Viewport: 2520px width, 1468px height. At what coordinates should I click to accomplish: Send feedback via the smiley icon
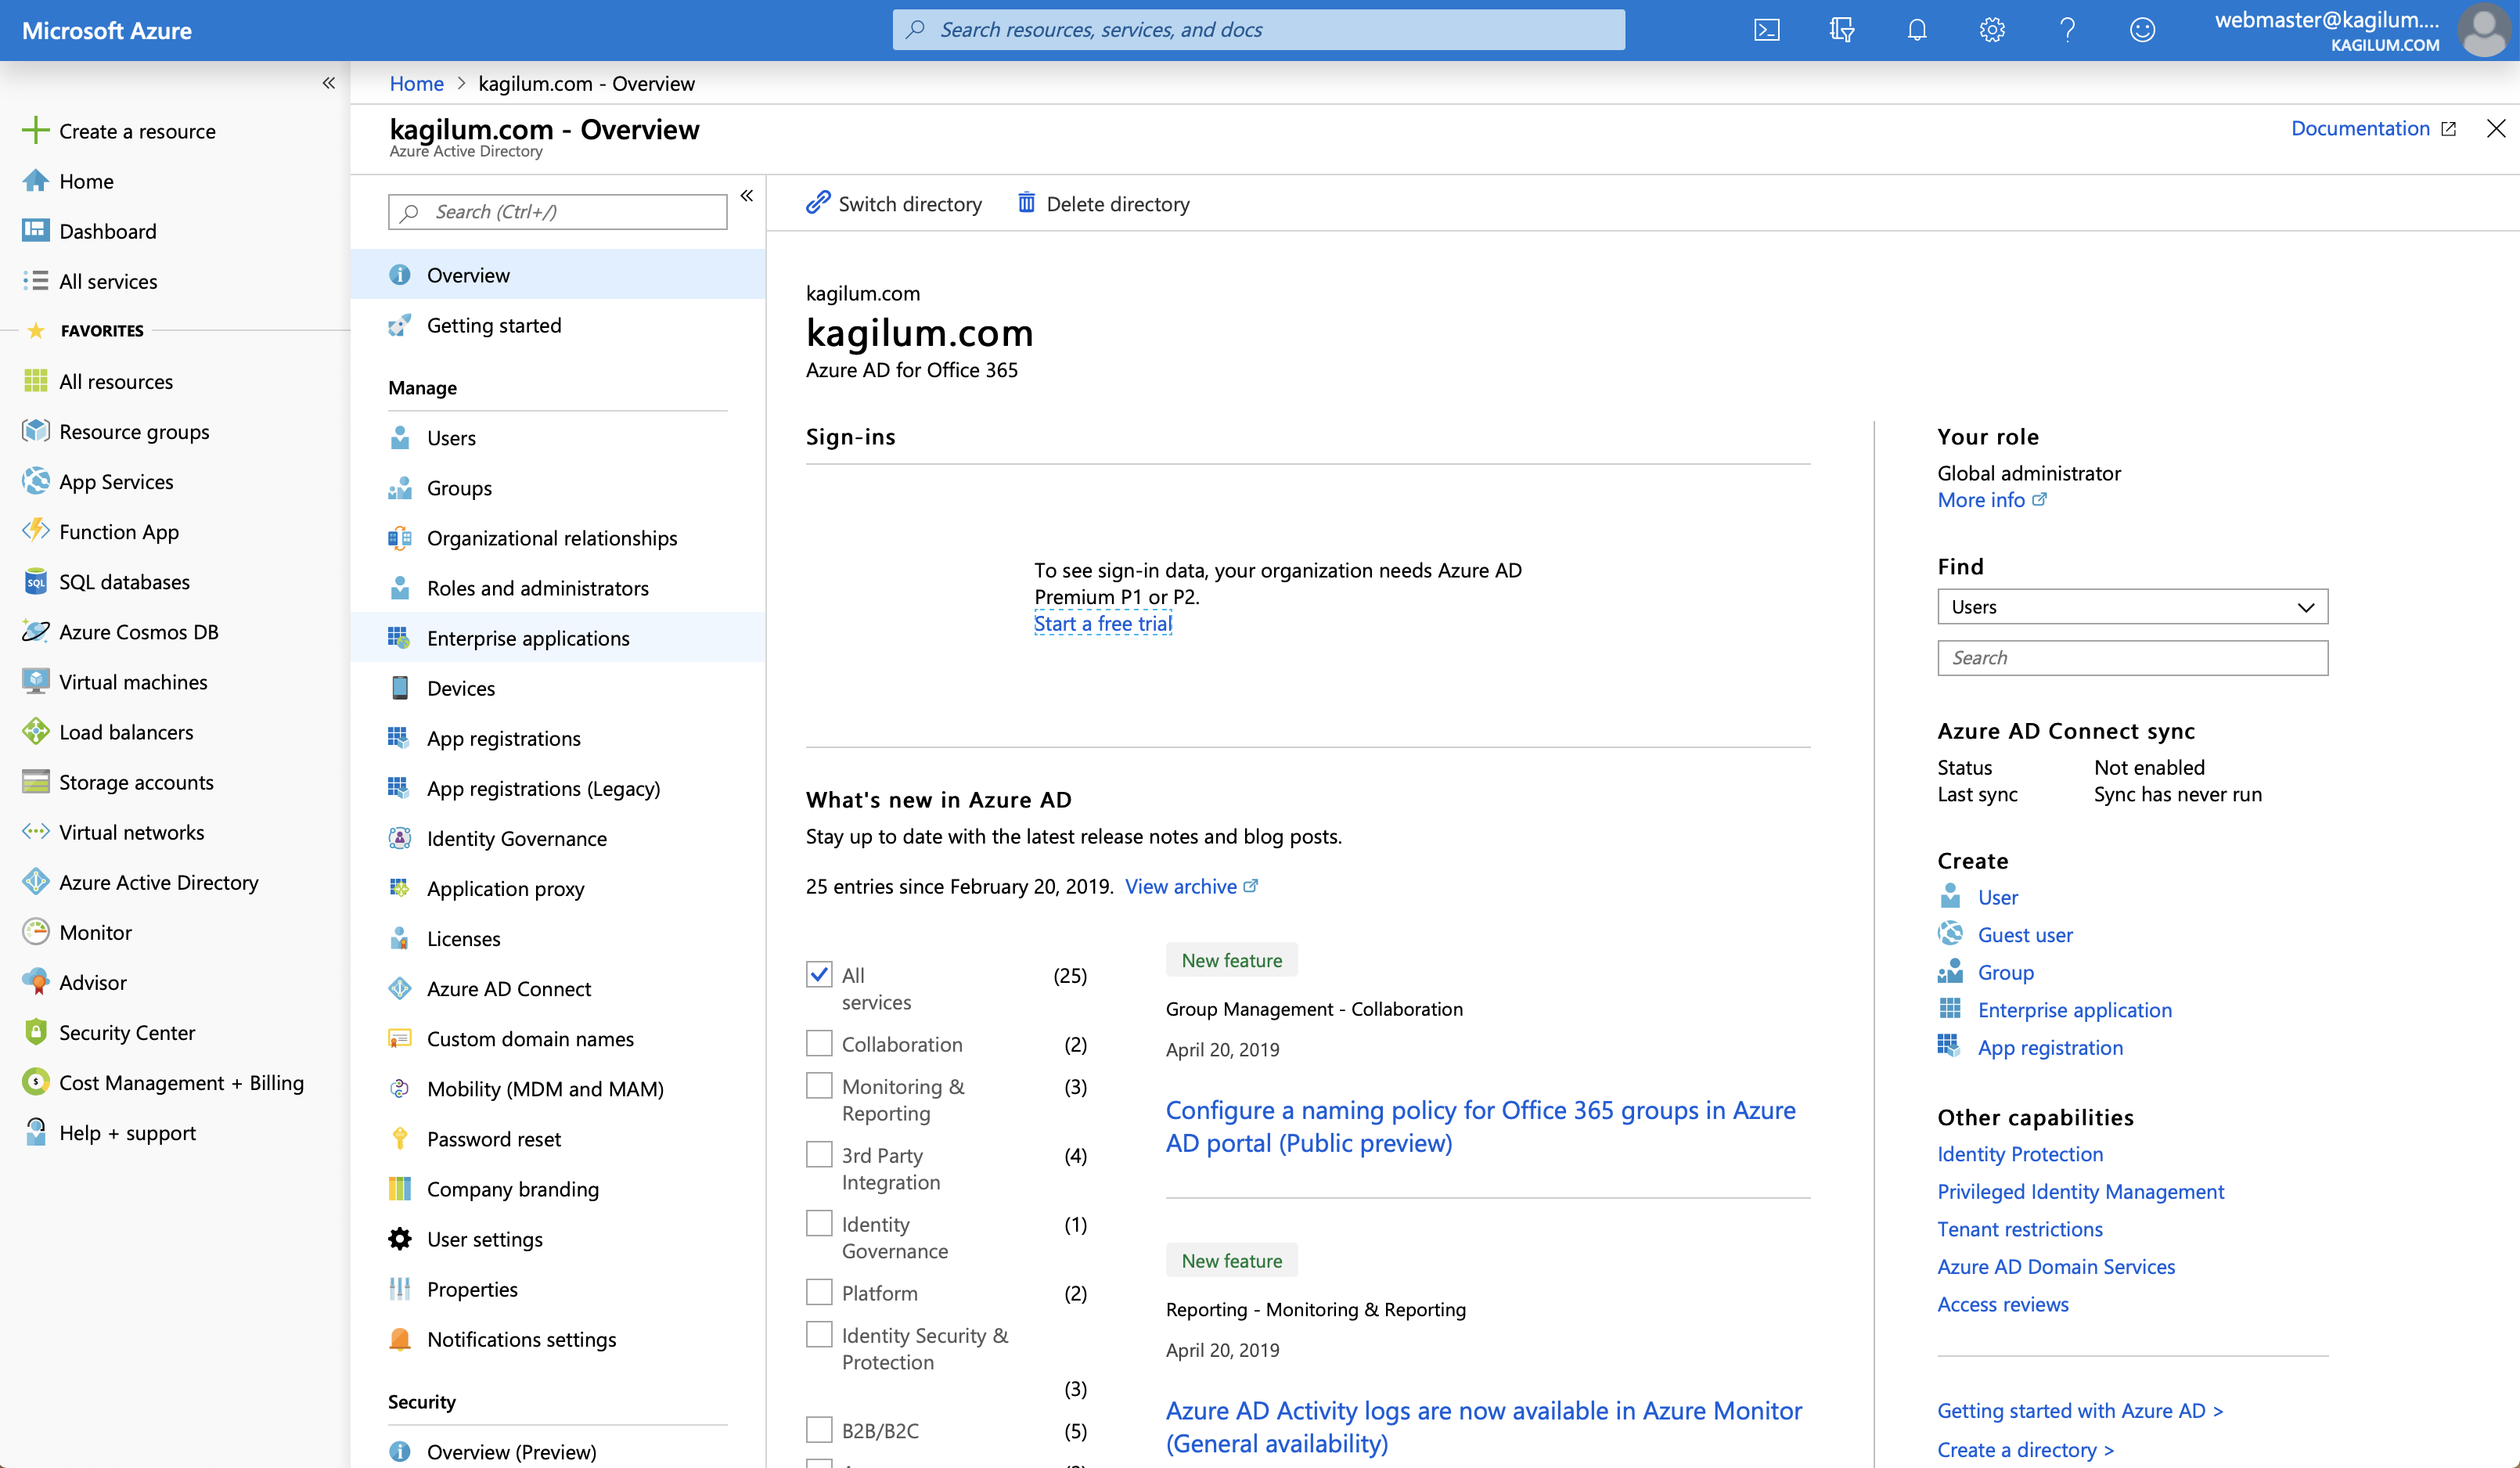coord(2142,30)
